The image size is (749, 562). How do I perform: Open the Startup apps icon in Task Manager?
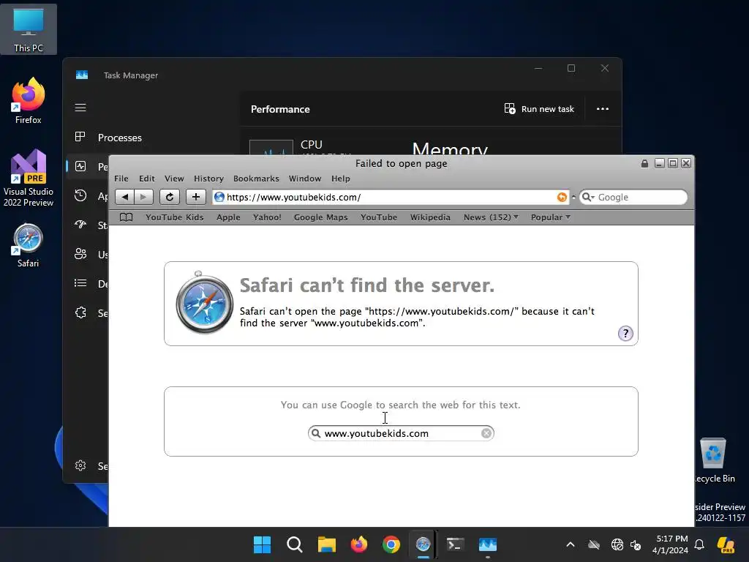[80, 225]
